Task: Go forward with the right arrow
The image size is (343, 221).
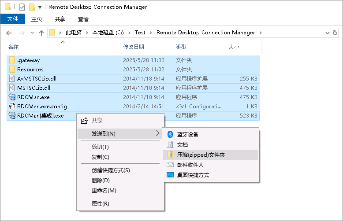Action: 22,33
